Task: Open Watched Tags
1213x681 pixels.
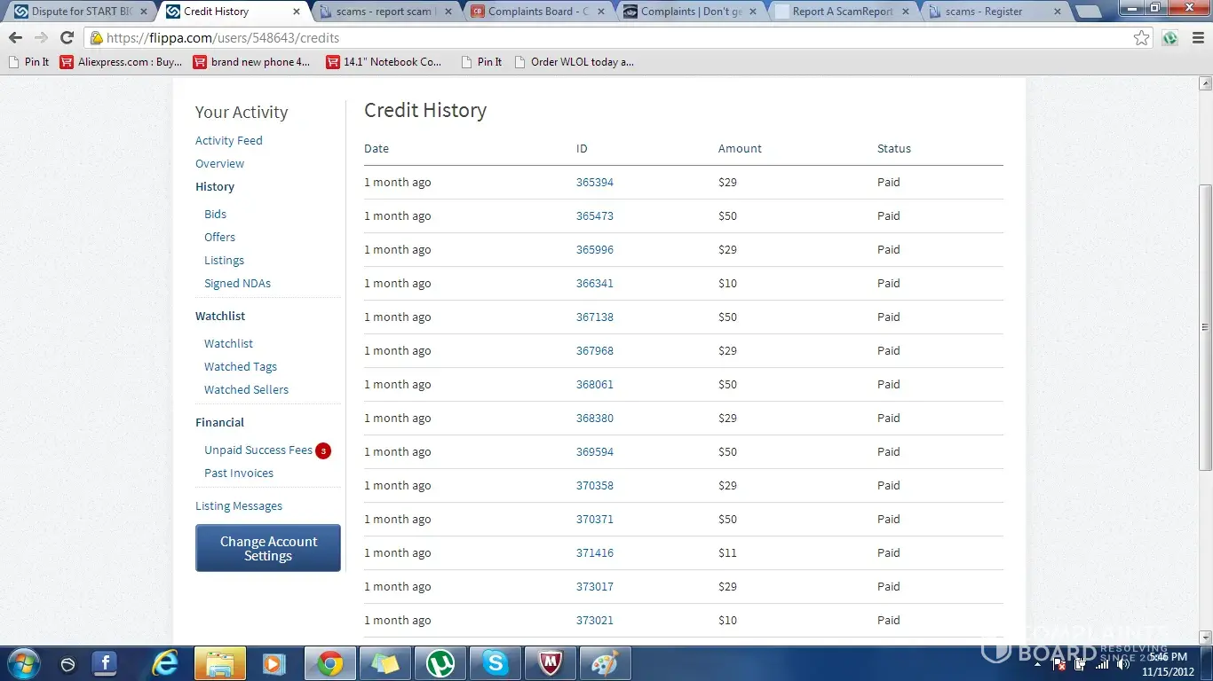Action: coord(241,367)
